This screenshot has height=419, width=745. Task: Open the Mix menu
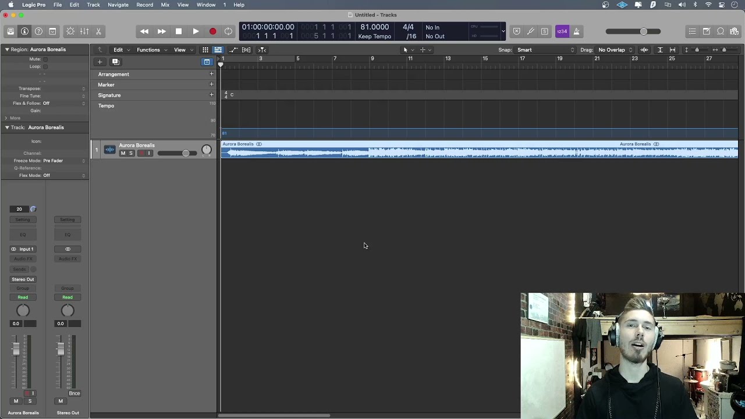(165, 5)
